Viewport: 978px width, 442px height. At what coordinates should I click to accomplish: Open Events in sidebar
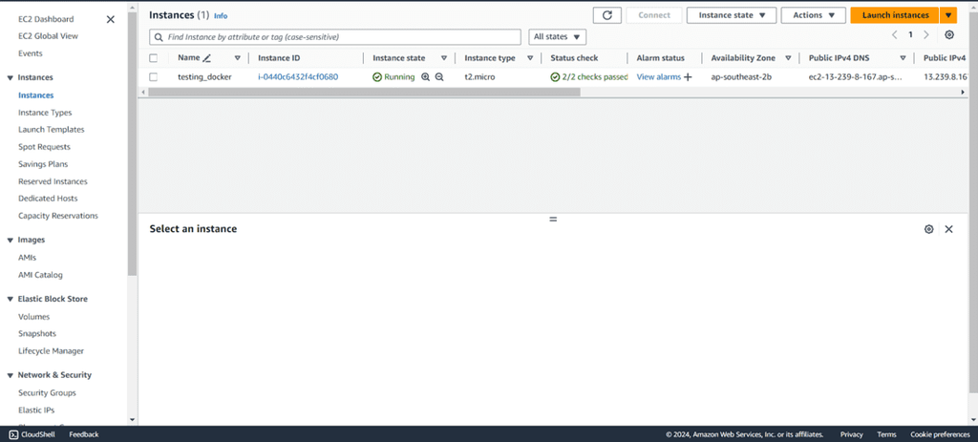(31, 53)
